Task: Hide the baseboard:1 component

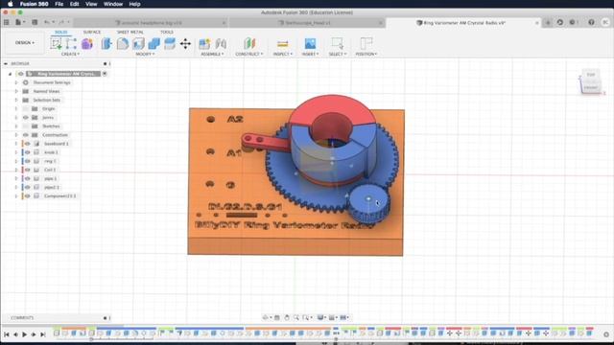Action: [x=27, y=144]
